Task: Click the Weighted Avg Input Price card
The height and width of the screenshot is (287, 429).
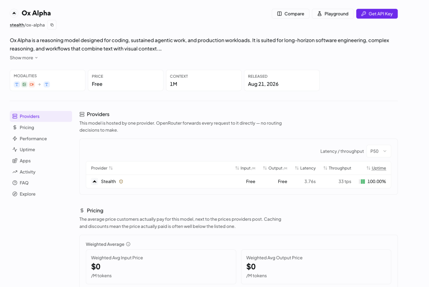Action: click(161, 267)
